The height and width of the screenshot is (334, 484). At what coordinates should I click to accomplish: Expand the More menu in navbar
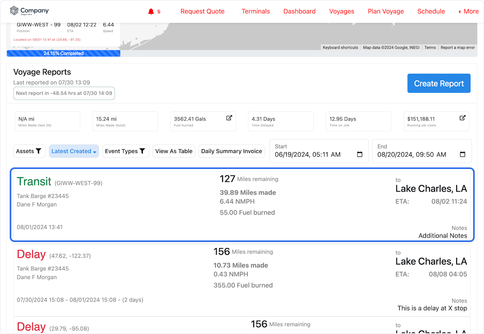click(x=468, y=11)
